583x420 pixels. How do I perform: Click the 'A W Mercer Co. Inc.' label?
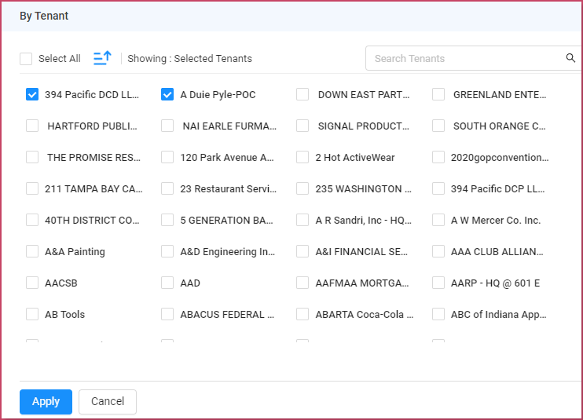tap(496, 221)
